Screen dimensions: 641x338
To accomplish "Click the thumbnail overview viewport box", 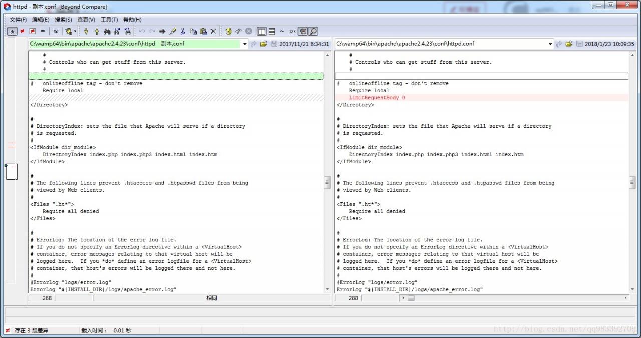I will coord(12,171).
